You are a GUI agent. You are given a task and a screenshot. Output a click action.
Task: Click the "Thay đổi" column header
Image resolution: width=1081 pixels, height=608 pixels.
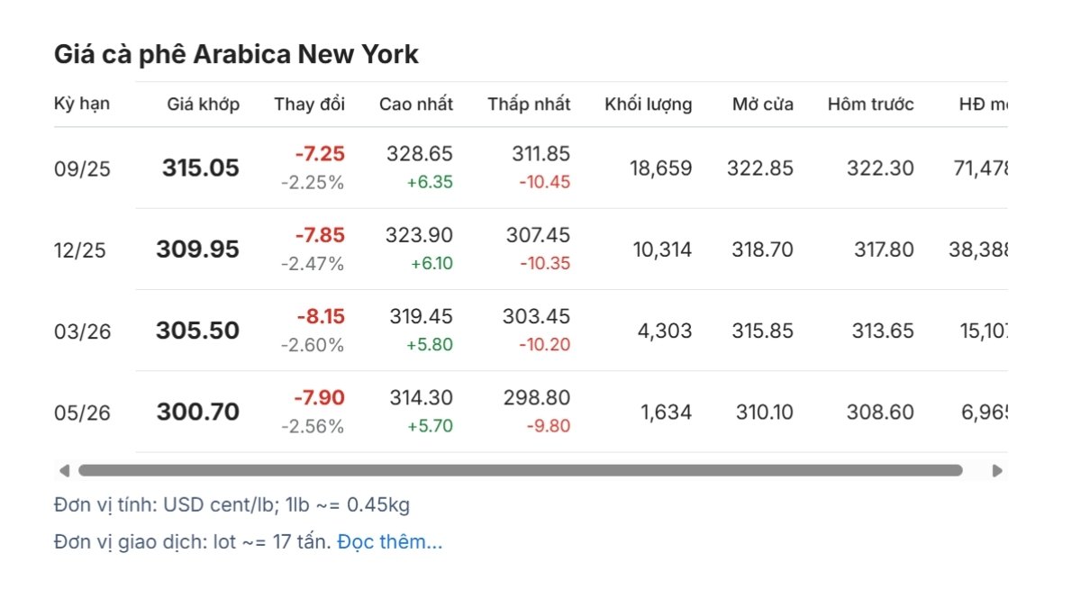(x=310, y=104)
